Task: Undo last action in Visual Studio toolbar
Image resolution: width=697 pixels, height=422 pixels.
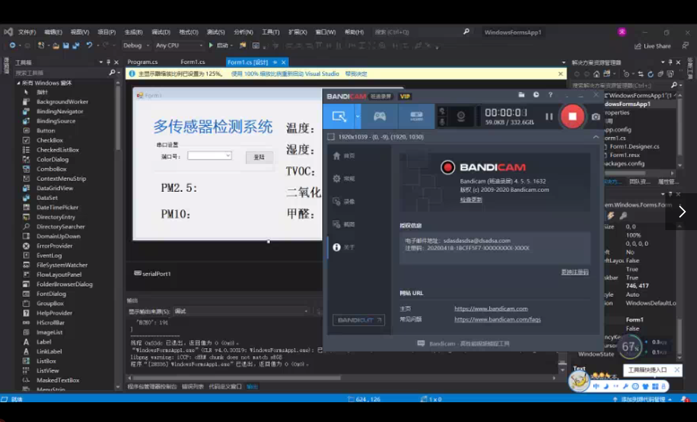Action: coord(89,45)
